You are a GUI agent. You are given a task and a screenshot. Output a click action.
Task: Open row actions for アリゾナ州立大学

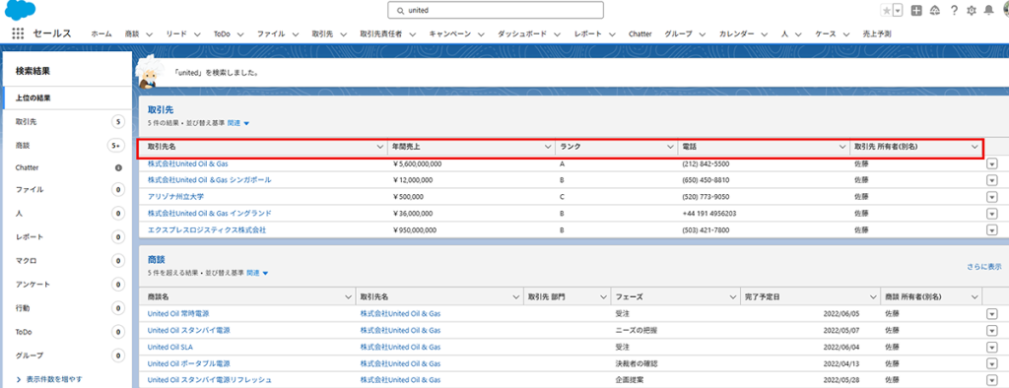pos(991,197)
